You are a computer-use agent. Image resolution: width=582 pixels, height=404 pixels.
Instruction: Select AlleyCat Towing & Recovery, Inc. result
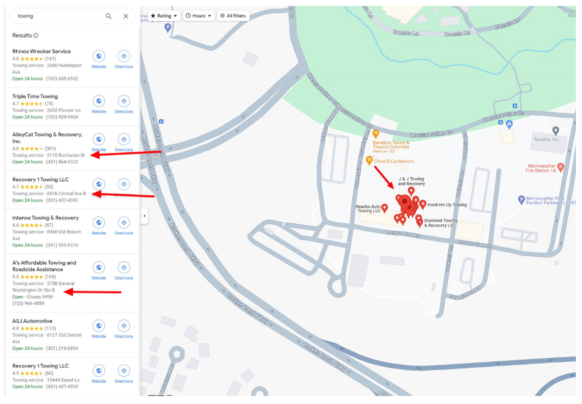[x=47, y=138]
